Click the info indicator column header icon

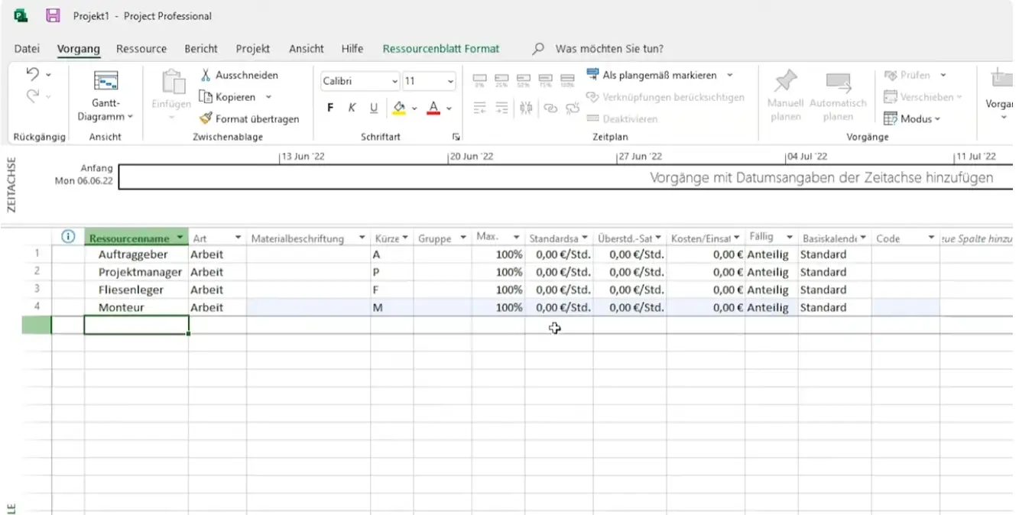68,238
